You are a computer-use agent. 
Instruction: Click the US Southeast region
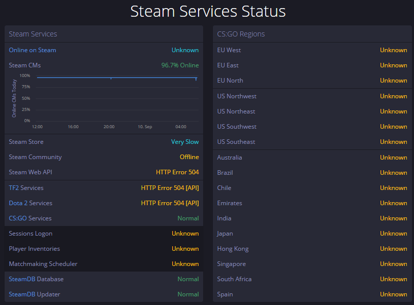[236, 142]
